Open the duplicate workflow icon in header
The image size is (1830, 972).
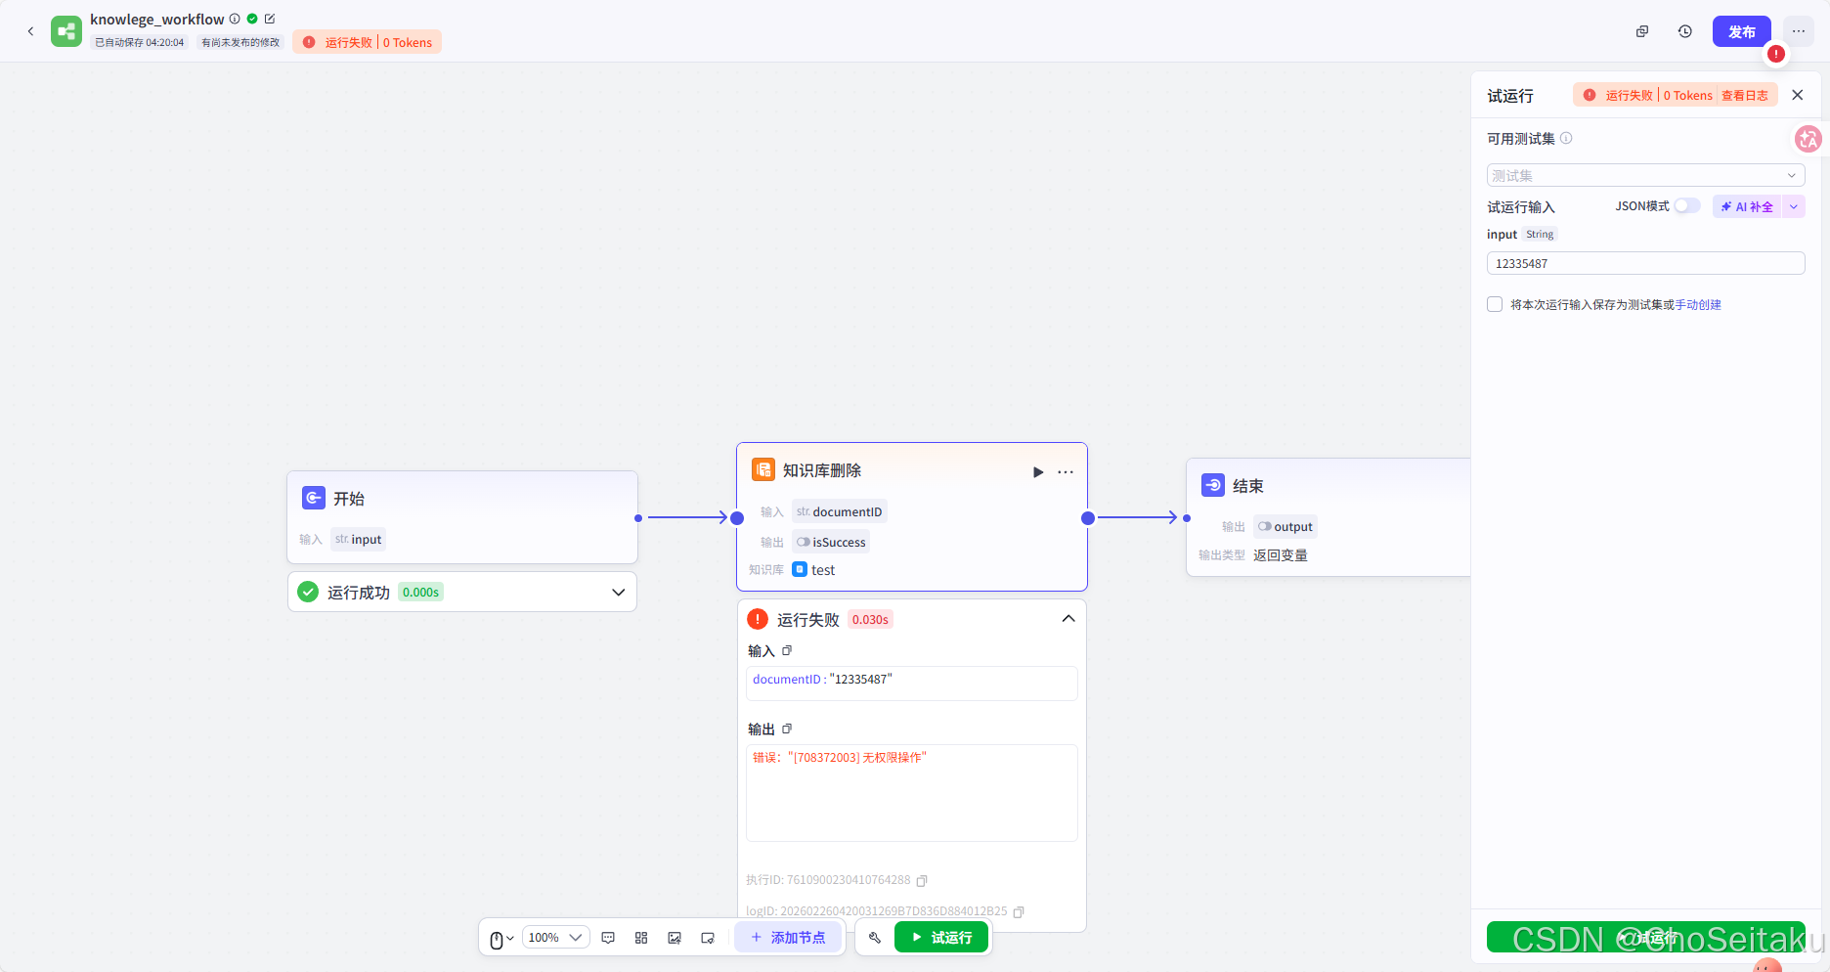pos(1642,31)
